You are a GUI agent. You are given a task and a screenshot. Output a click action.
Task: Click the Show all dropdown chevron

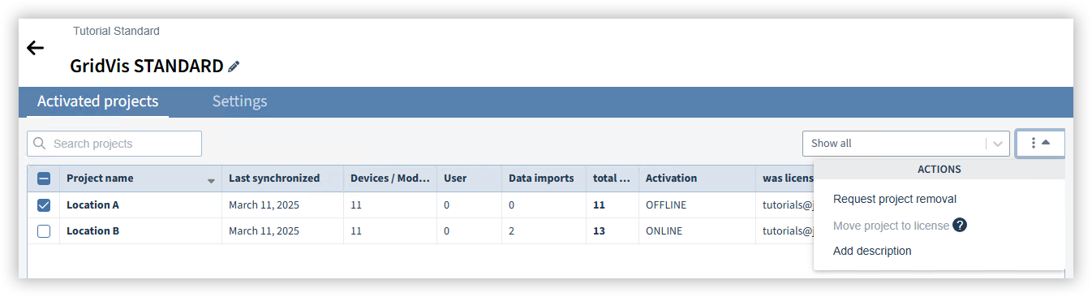(997, 144)
